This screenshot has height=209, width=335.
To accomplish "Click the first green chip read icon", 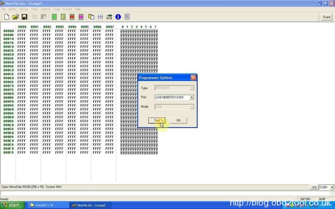I will pyautogui.click(x=54, y=17).
